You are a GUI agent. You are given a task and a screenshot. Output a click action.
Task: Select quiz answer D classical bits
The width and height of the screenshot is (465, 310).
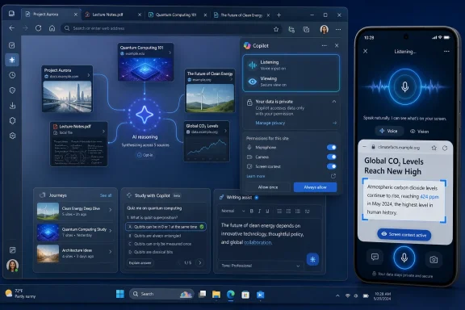tap(165, 252)
